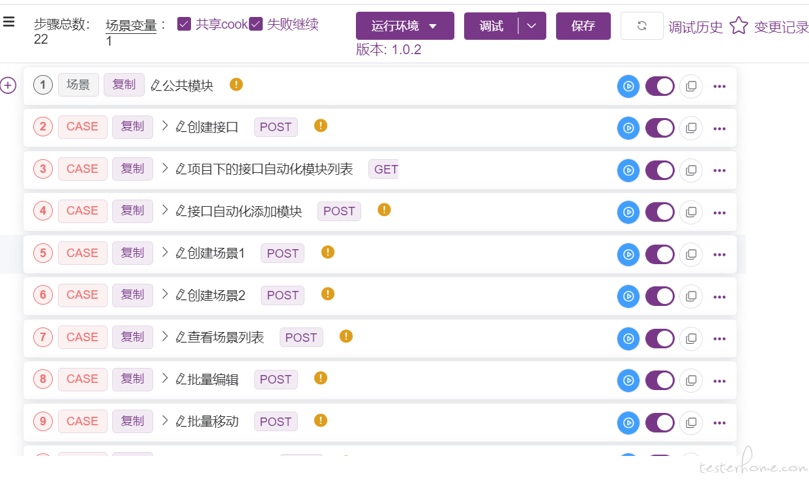Open more options for 创建场景2
The height and width of the screenshot is (484, 809).
pyautogui.click(x=720, y=296)
